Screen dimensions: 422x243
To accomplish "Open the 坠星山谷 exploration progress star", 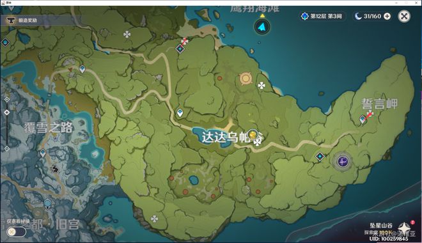I will 404,228.
